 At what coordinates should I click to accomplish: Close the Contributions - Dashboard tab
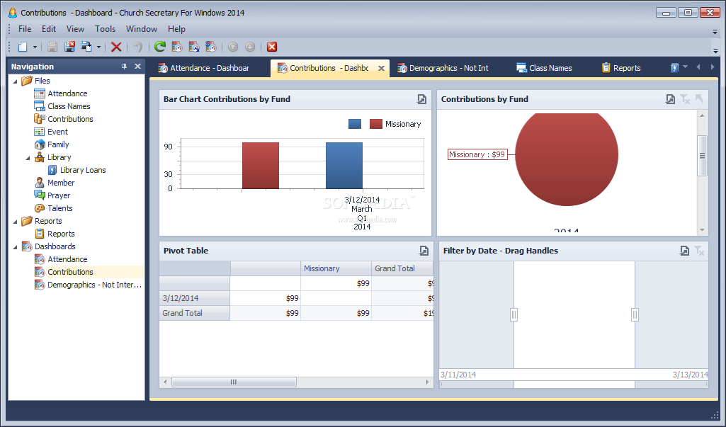381,68
